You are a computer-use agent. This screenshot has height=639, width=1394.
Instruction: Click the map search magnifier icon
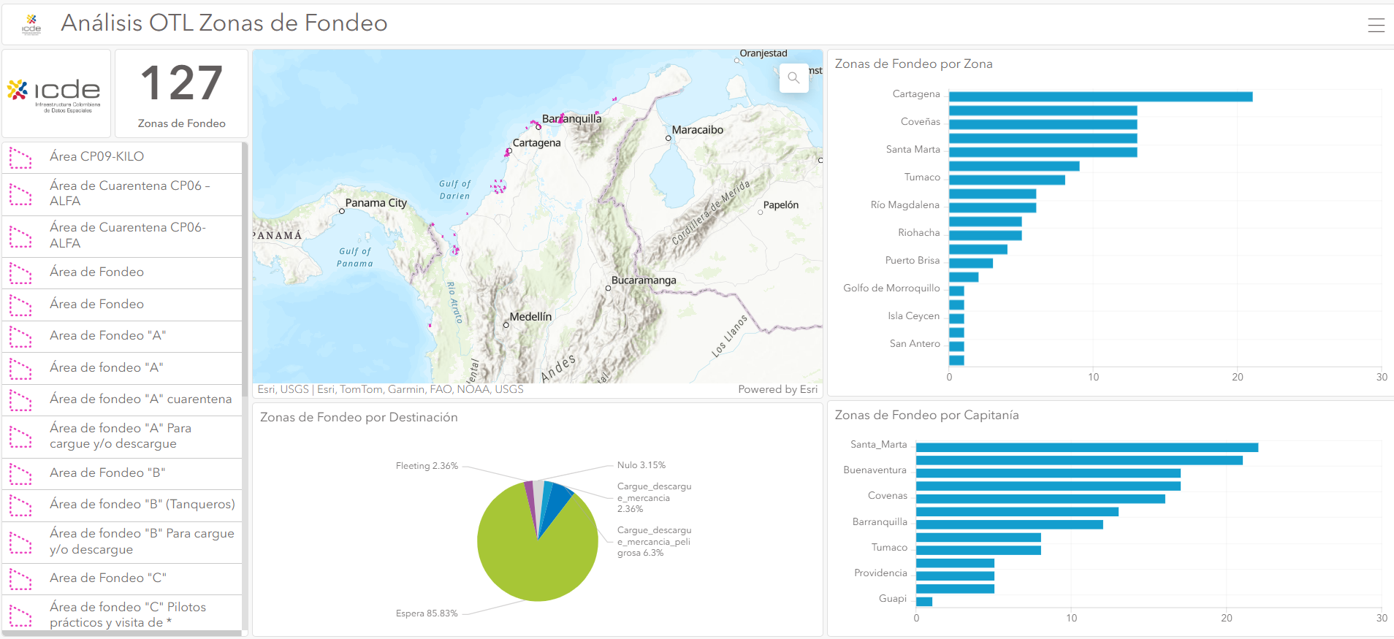pyautogui.click(x=793, y=77)
